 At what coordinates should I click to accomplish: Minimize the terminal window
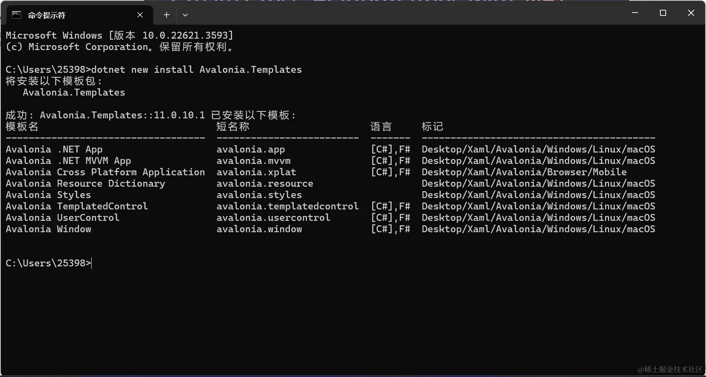635,13
